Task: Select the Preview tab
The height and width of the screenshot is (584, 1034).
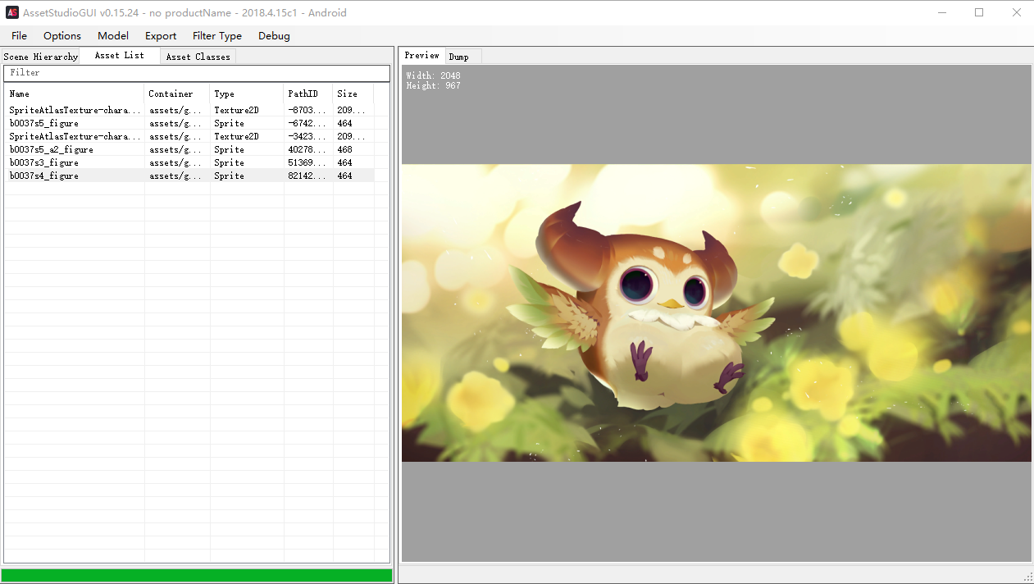Action: point(422,55)
